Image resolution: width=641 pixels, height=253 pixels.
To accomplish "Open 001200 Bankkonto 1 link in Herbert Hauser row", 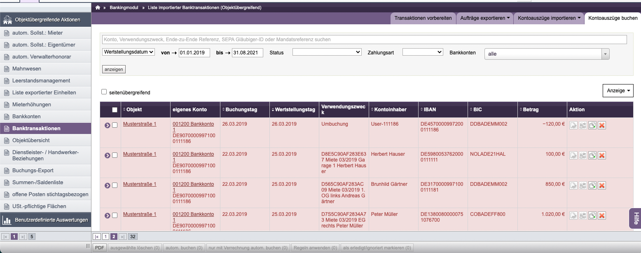I will (193, 157).
